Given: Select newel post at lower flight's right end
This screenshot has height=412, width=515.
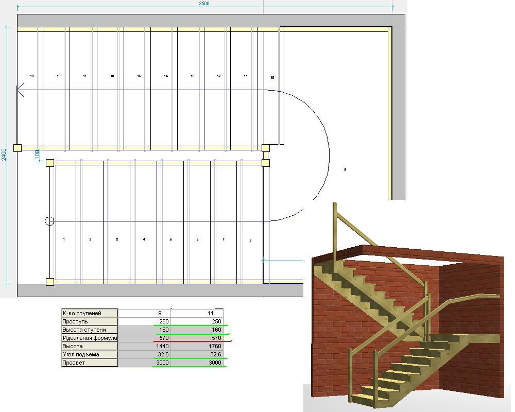Looking at the screenshot, I should click(265, 163).
